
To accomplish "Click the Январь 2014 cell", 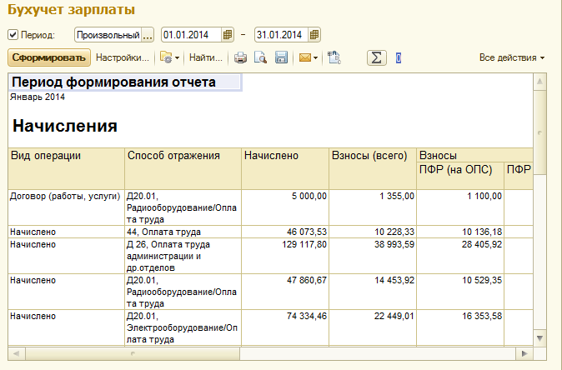I will tap(38, 97).
